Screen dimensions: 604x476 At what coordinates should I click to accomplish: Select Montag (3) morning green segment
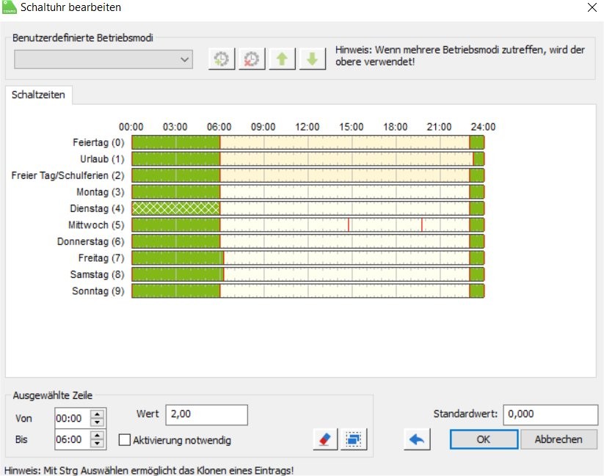click(176, 191)
